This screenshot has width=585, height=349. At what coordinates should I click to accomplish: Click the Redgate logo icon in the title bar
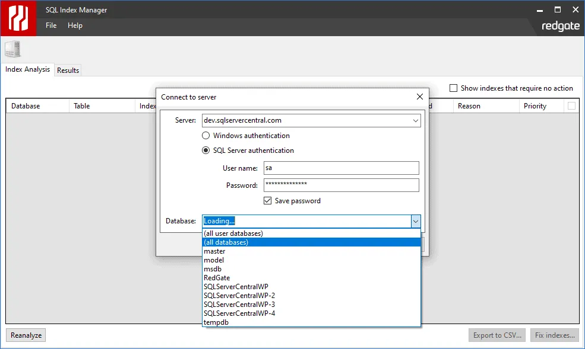18,18
